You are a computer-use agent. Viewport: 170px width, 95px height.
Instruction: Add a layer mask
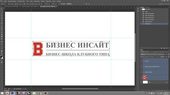click(x=158, y=91)
